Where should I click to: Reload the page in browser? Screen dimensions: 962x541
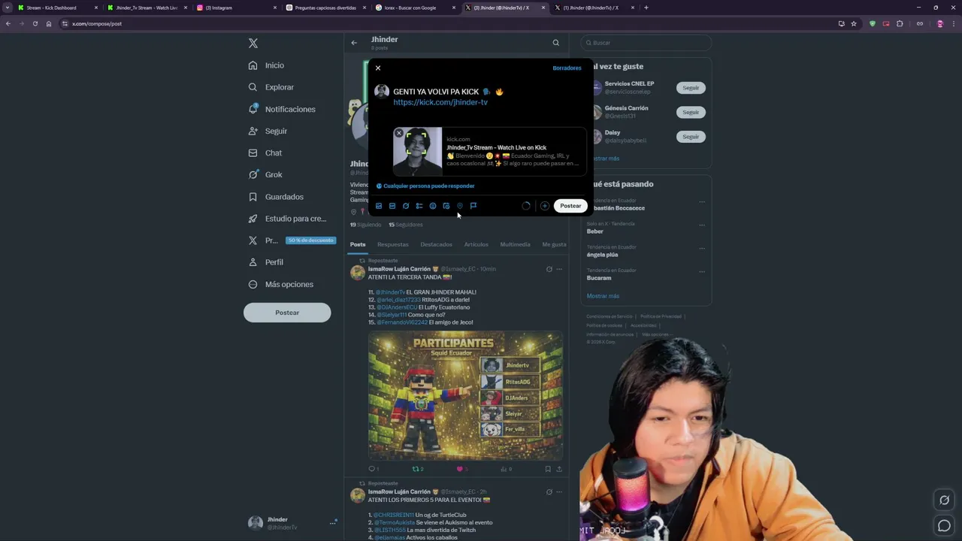tap(35, 23)
